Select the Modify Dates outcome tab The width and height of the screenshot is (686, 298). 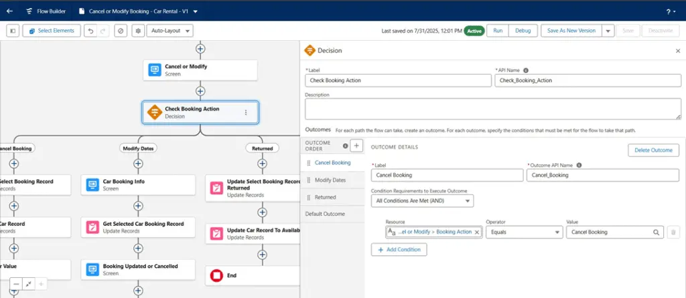[x=332, y=180]
